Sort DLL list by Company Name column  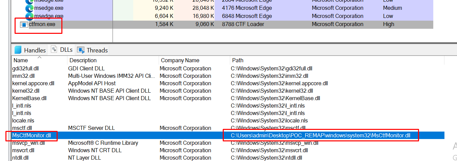click(x=180, y=60)
